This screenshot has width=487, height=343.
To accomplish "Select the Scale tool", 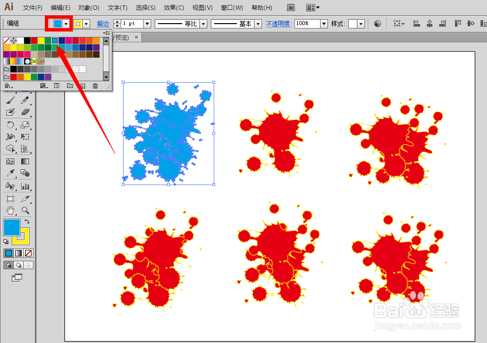I will coord(25,125).
